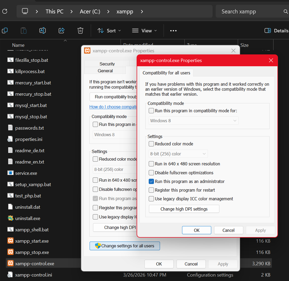
Task: Toggle the Details pane icon
Action: click(268, 30)
